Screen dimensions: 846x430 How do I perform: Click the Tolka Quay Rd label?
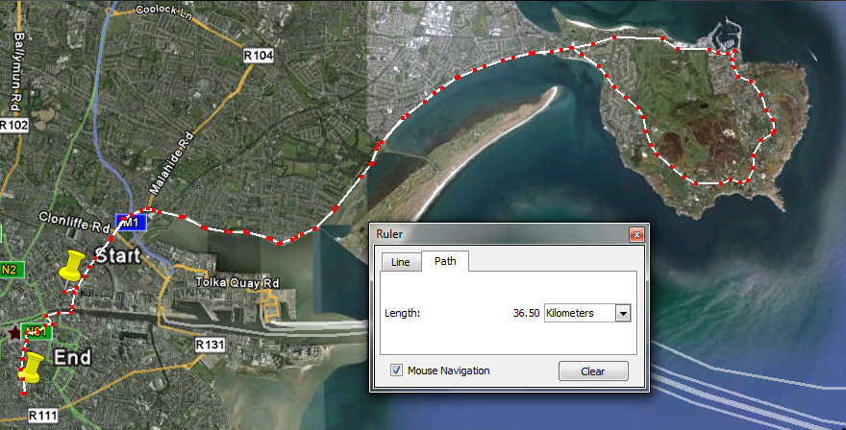tap(237, 282)
